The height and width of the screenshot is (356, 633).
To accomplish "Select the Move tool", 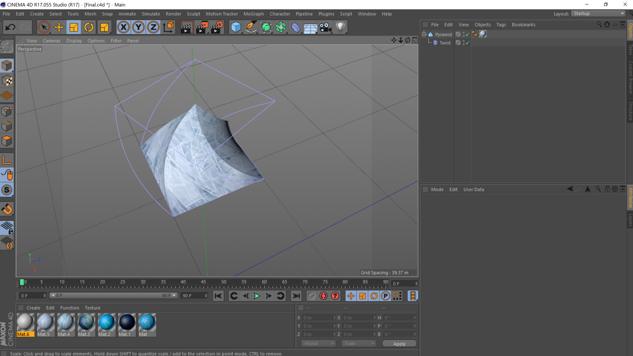I will coord(59,27).
